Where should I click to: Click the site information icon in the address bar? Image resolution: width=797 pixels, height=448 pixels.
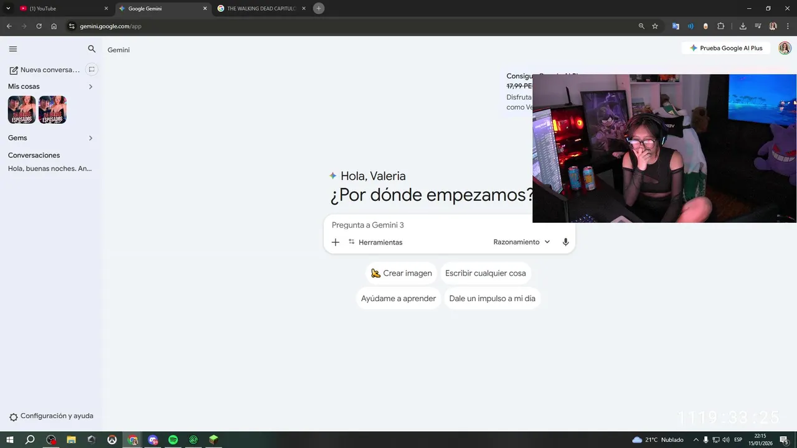point(72,26)
